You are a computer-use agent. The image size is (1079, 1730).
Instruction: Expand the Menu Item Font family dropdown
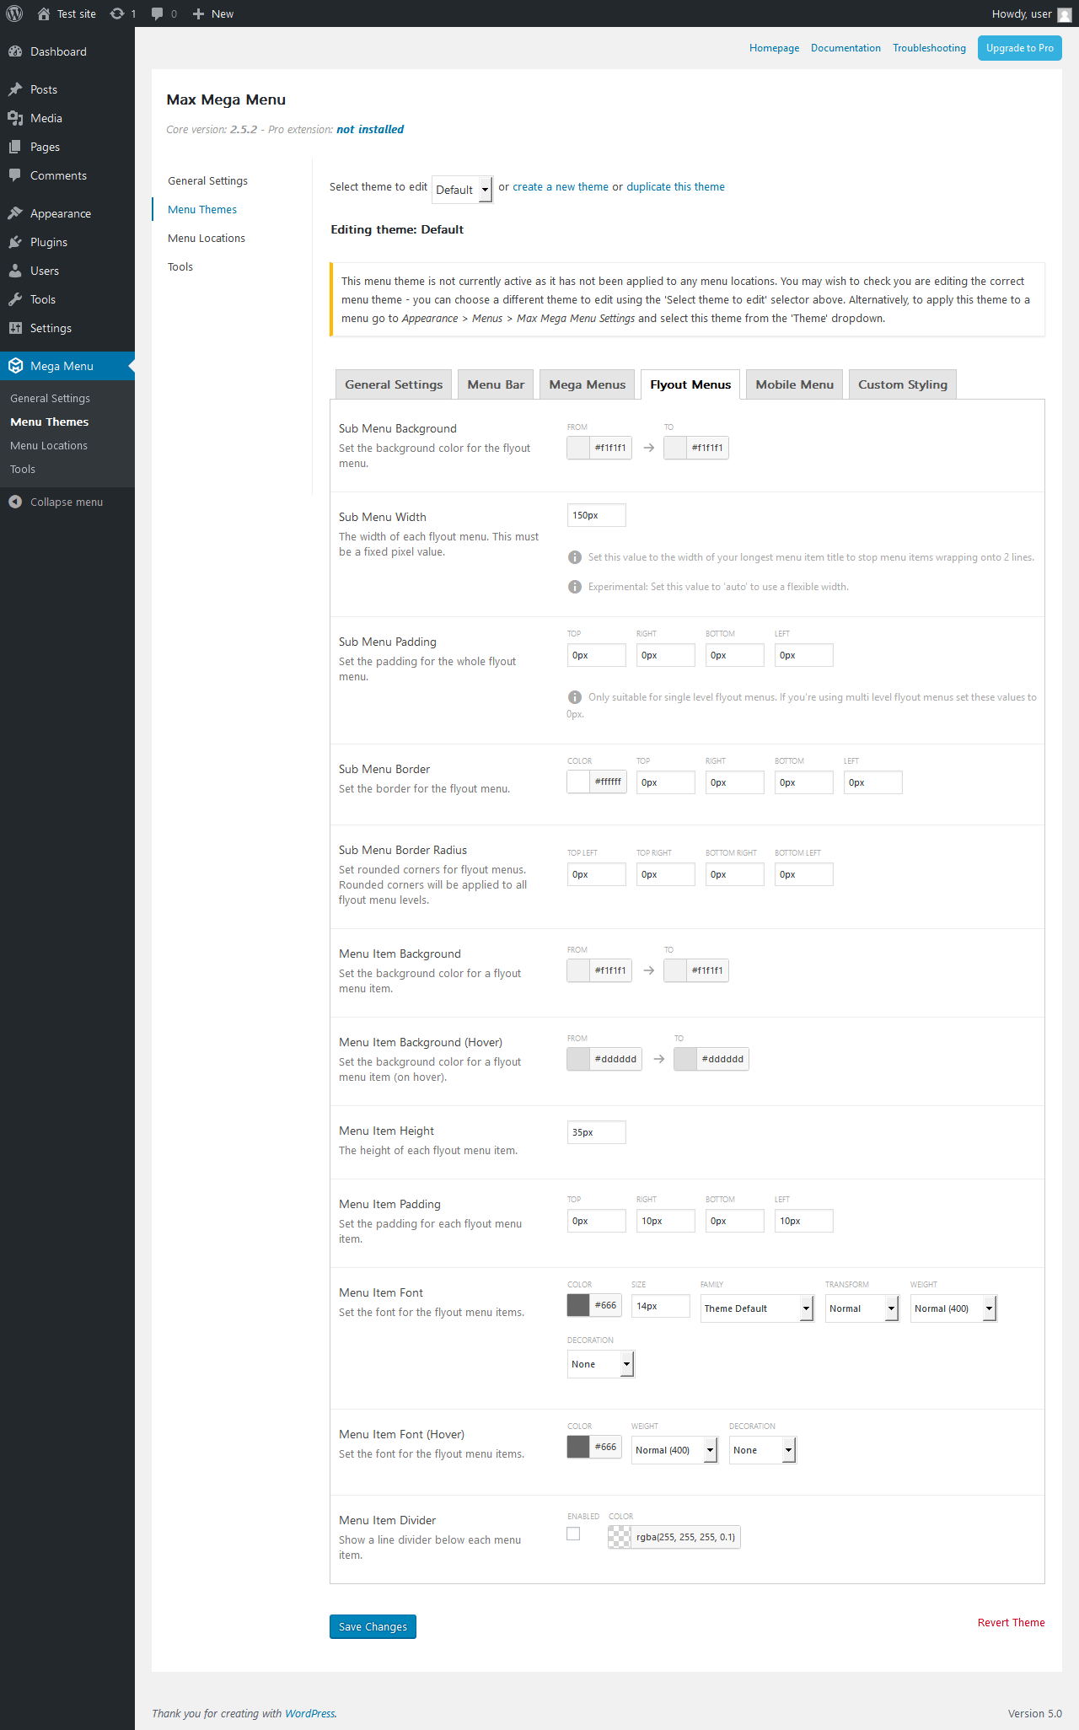(x=757, y=1308)
